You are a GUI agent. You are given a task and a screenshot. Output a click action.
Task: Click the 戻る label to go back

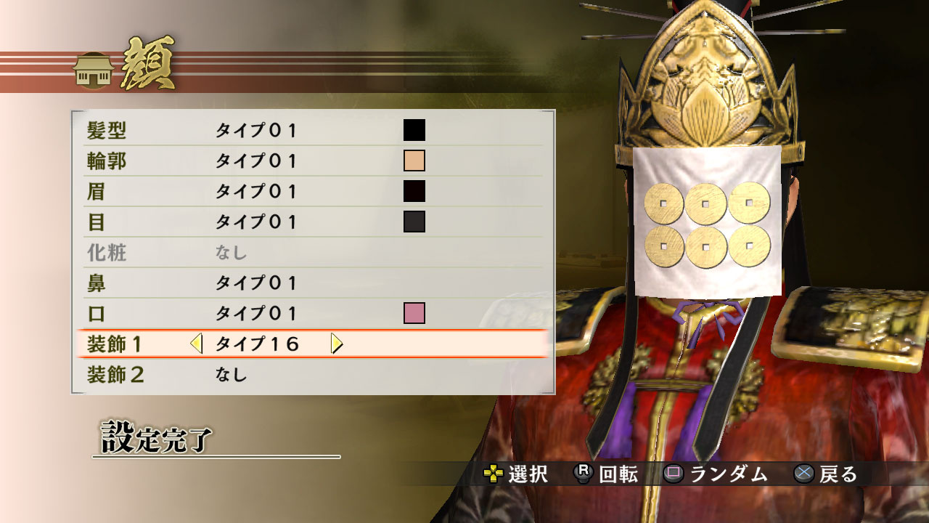[839, 474]
